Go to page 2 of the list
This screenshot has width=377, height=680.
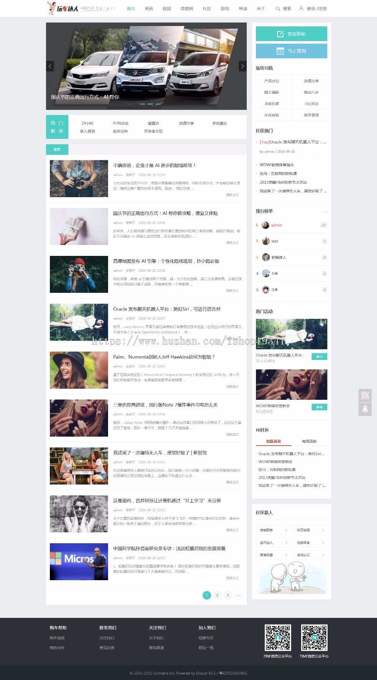coord(217,595)
